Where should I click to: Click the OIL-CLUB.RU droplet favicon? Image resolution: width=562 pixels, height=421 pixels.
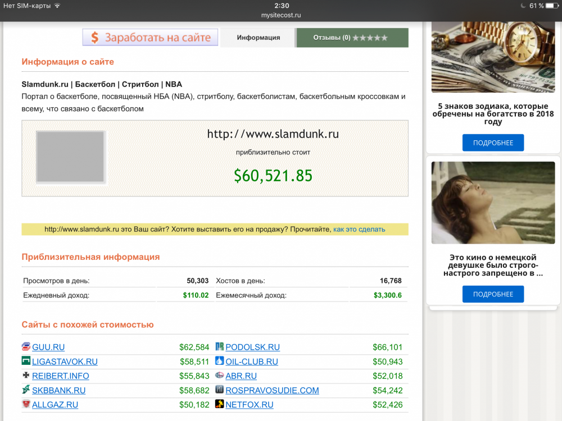220,361
